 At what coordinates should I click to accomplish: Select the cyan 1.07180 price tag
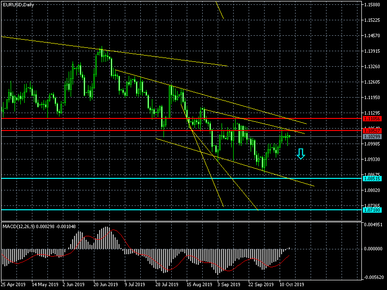(x=372, y=210)
